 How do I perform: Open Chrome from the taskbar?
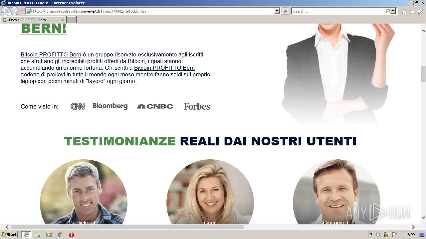[60, 235]
